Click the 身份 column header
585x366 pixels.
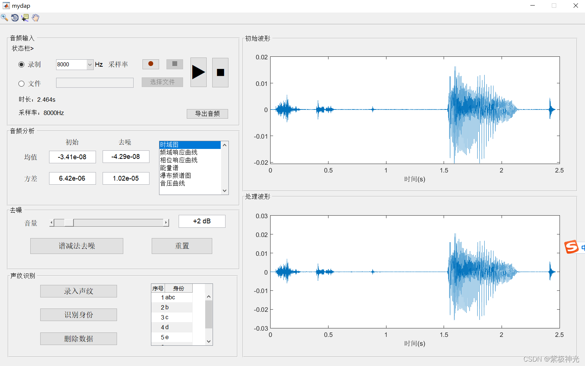(179, 288)
